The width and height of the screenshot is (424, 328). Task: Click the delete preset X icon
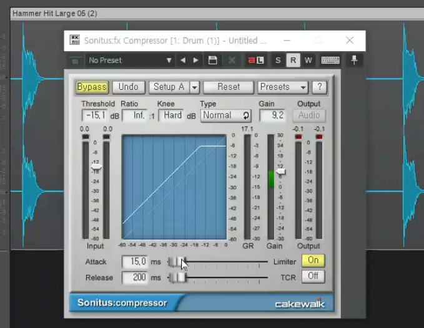(232, 60)
